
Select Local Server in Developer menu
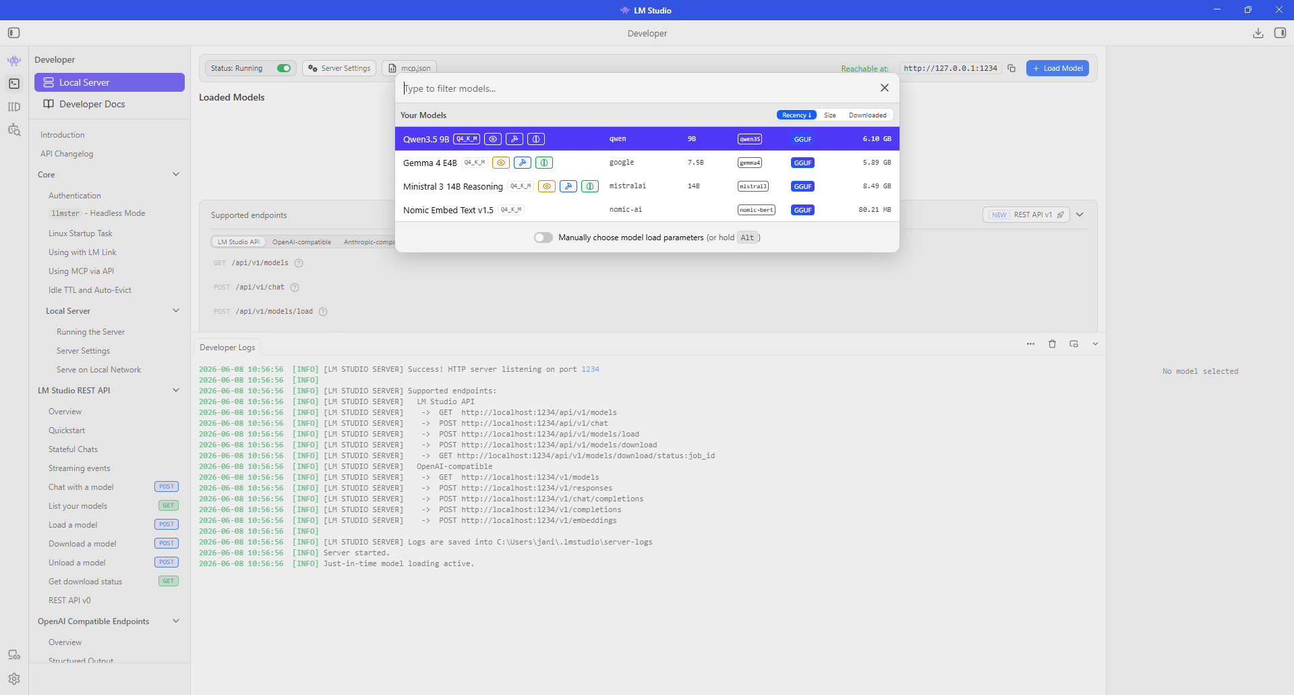[109, 82]
